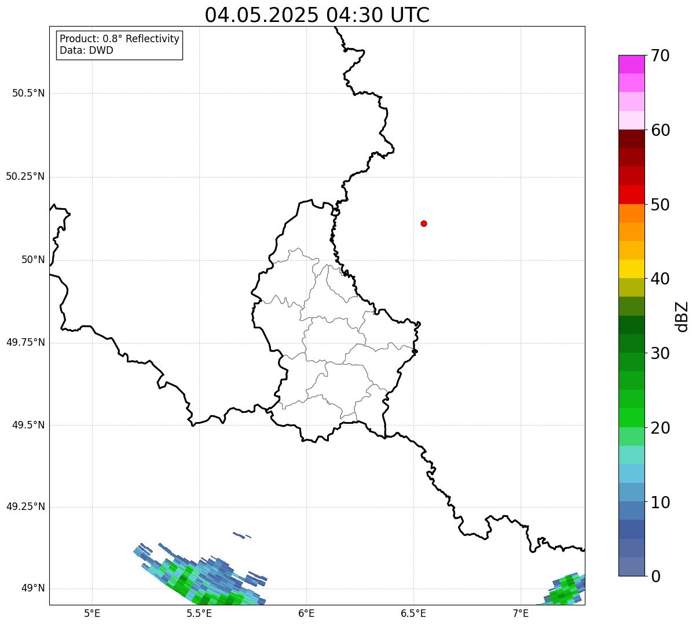Click the 49°N latitude label
The image size is (696, 625).
[33, 588]
